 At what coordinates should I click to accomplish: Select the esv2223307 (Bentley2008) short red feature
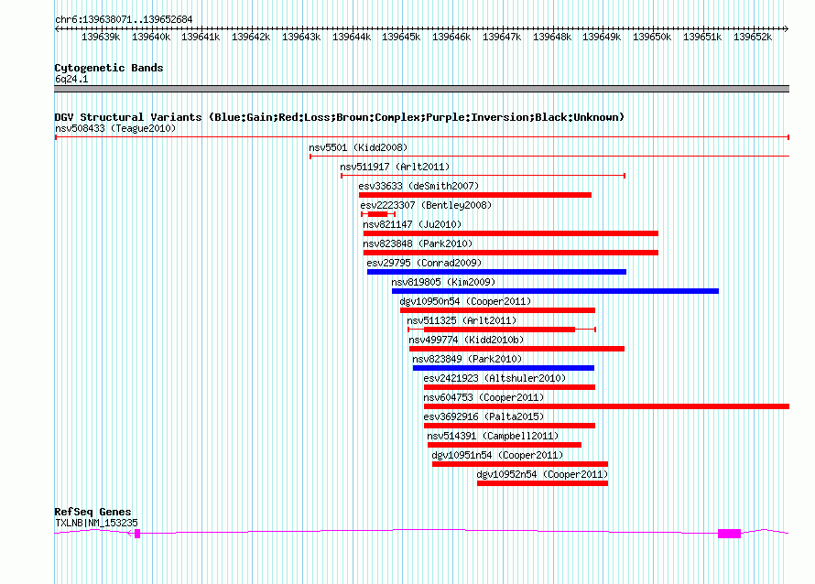(x=378, y=214)
